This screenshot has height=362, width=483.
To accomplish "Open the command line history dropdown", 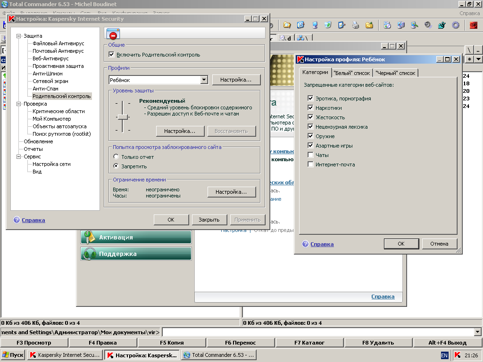I will (477, 332).
